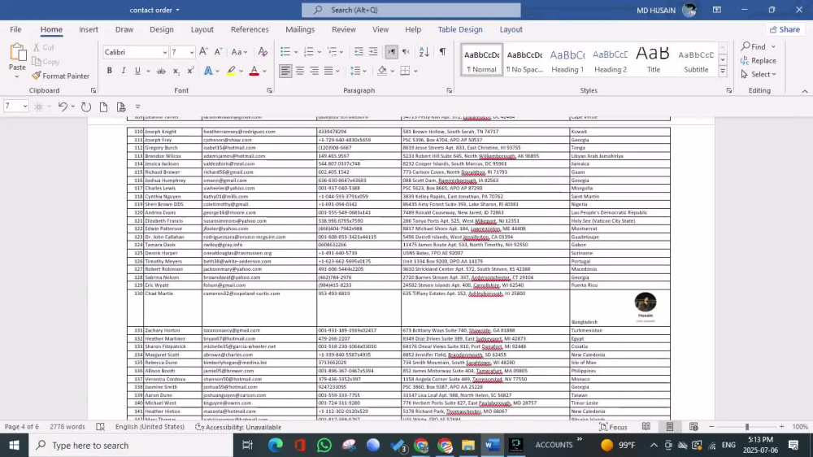Open Print Layout view in status bar

(x=670, y=426)
